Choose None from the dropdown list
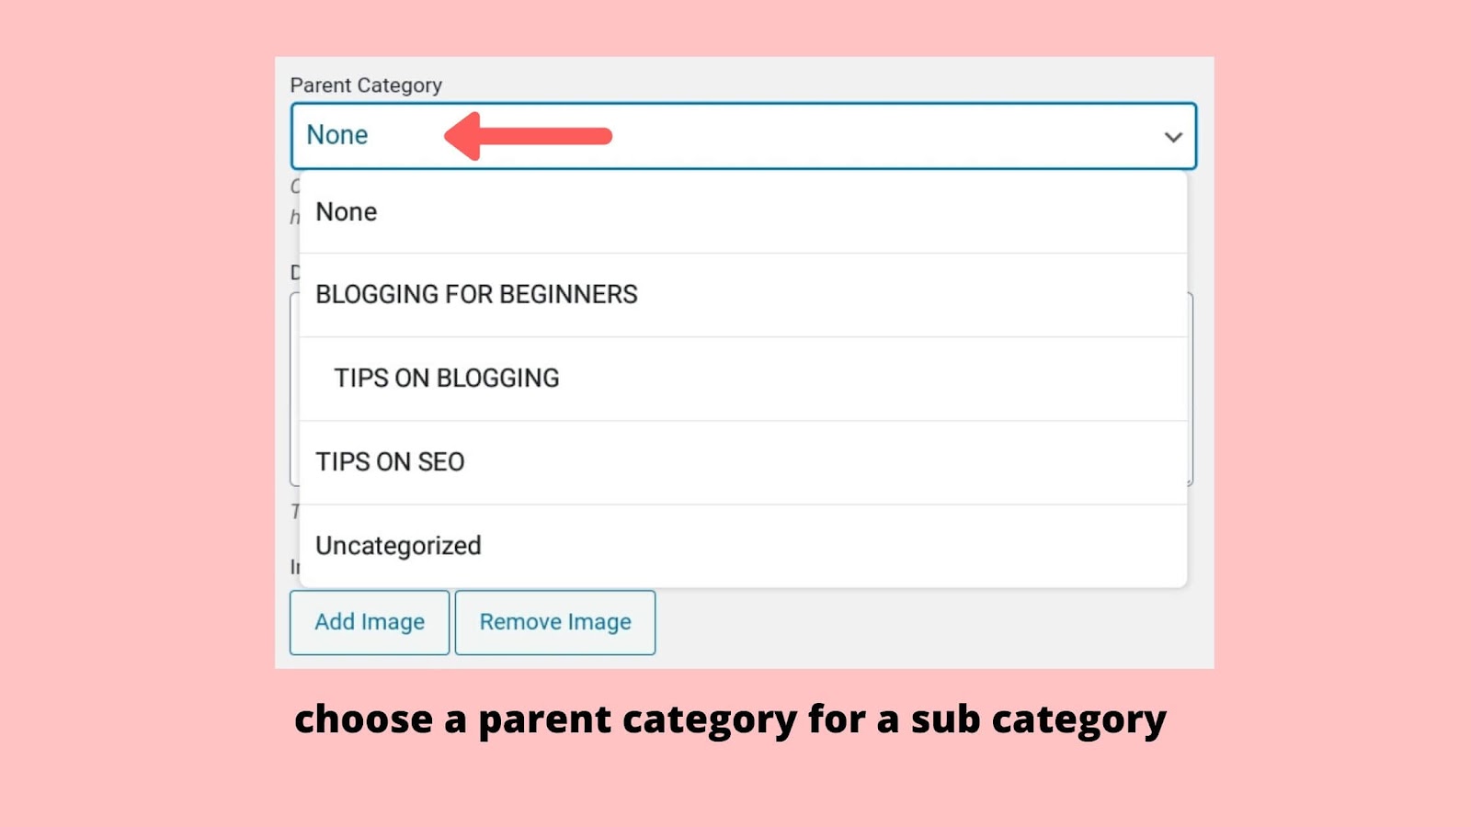The height and width of the screenshot is (827, 1471). [x=347, y=212]
